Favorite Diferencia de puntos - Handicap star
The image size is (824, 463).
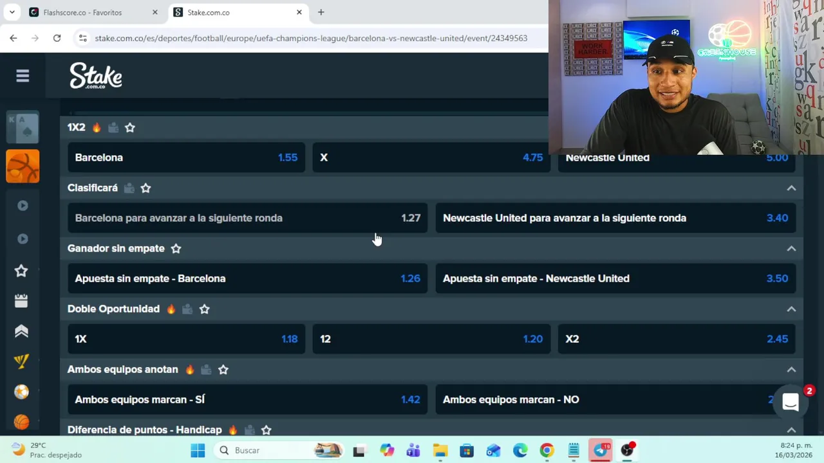[266, 430]
